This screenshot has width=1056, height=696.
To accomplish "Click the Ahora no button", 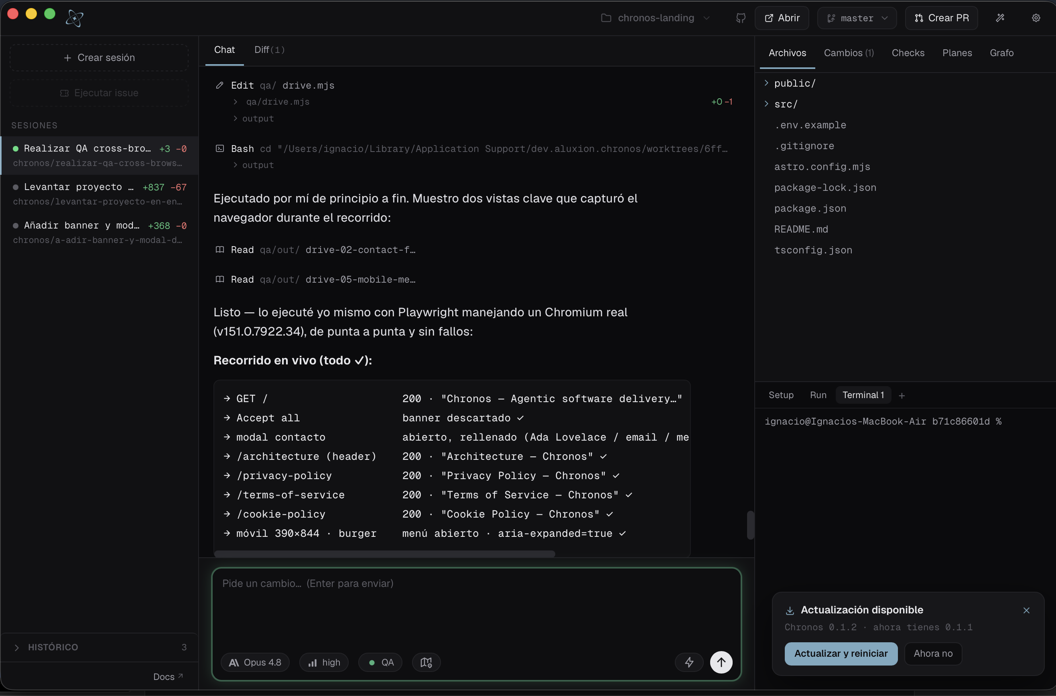I will pyautogui.click(x=933, y=654).
